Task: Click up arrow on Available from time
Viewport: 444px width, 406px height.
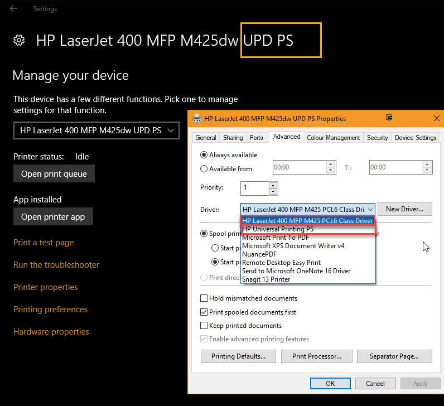Action: click(x=331, y=165)
